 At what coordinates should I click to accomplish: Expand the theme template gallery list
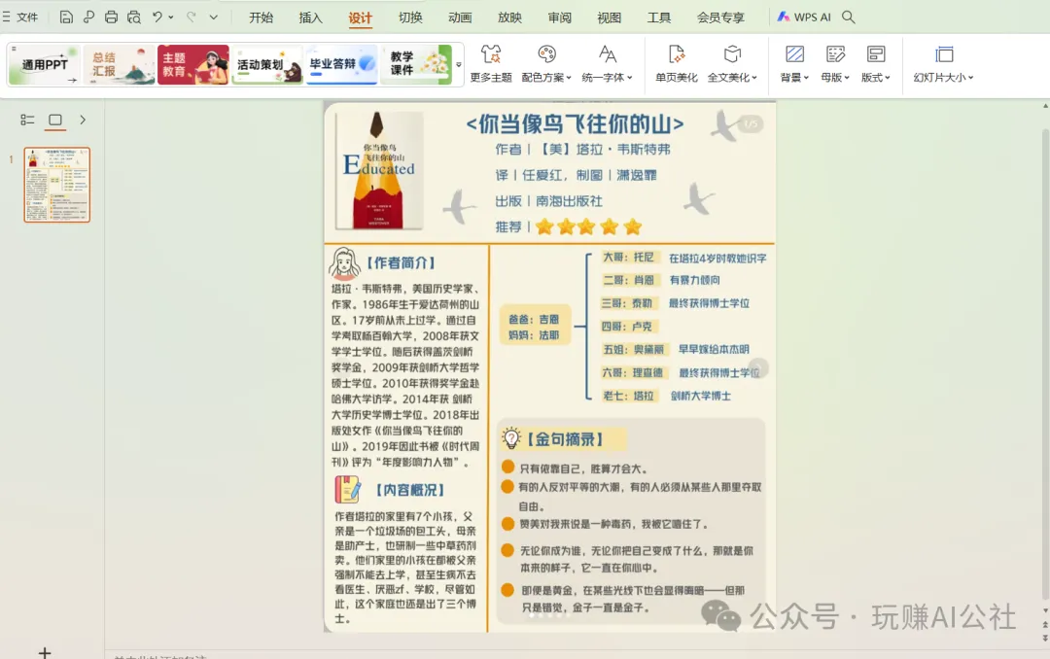point(459,65)
